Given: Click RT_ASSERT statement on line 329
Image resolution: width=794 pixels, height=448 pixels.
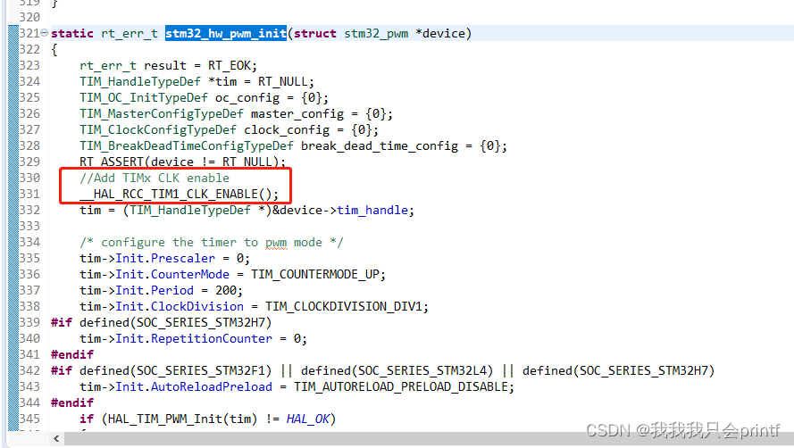Looking at the screenshot, I should pos(182,162).
